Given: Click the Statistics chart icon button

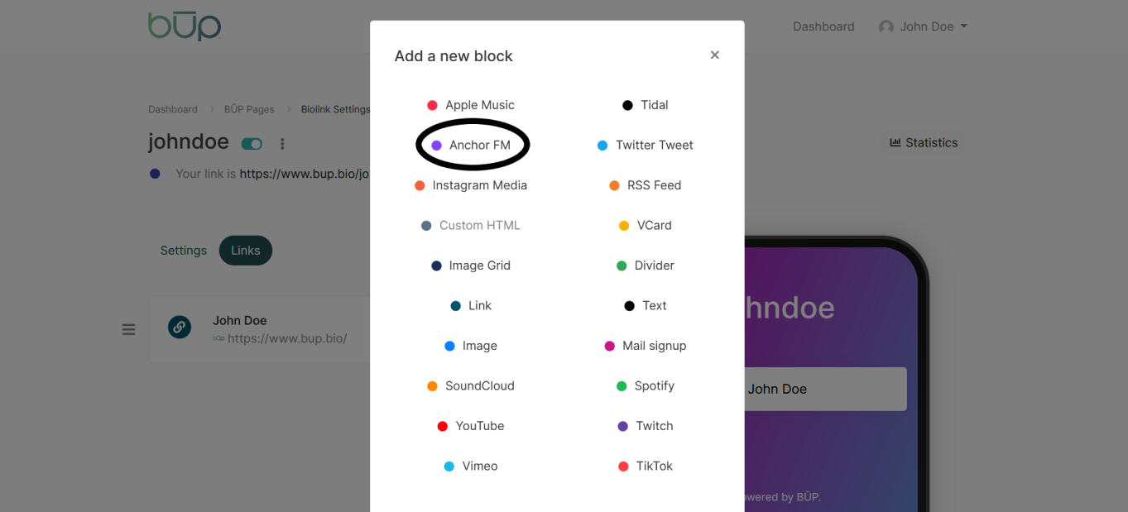Looking at the screenshot, I should point(924,142).
